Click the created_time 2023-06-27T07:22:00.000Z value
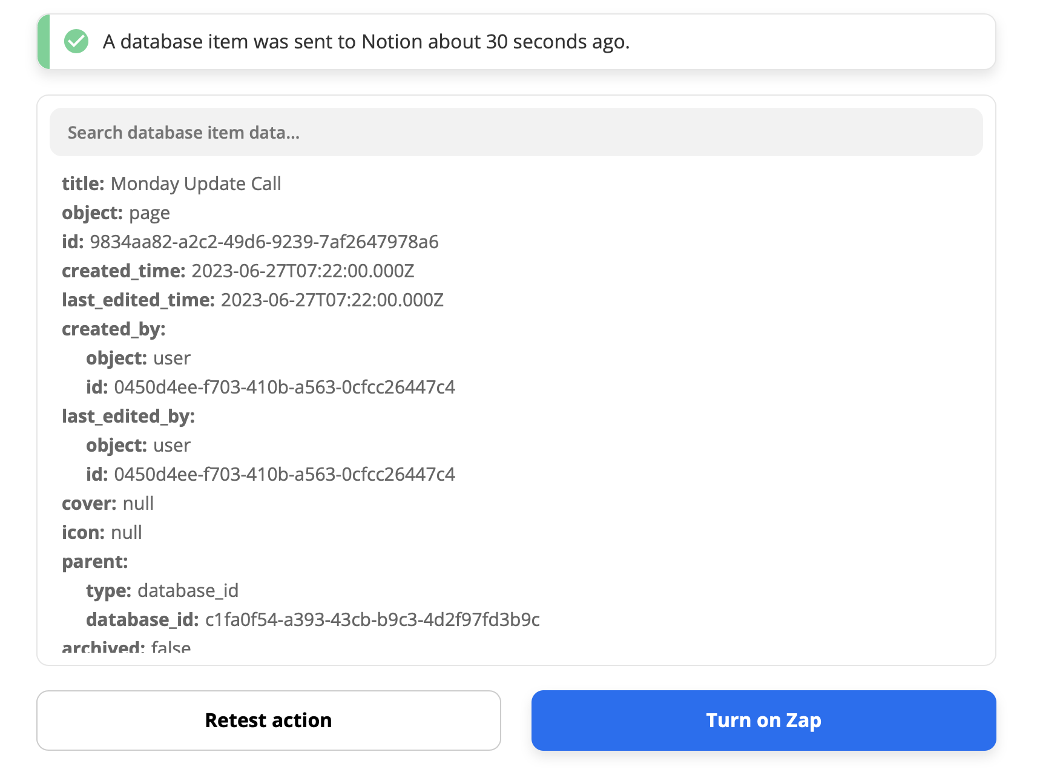 pos(303,271)
